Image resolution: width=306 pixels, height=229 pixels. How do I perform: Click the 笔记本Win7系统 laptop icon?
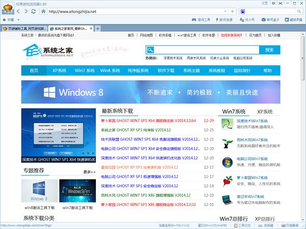pos(227,200)
